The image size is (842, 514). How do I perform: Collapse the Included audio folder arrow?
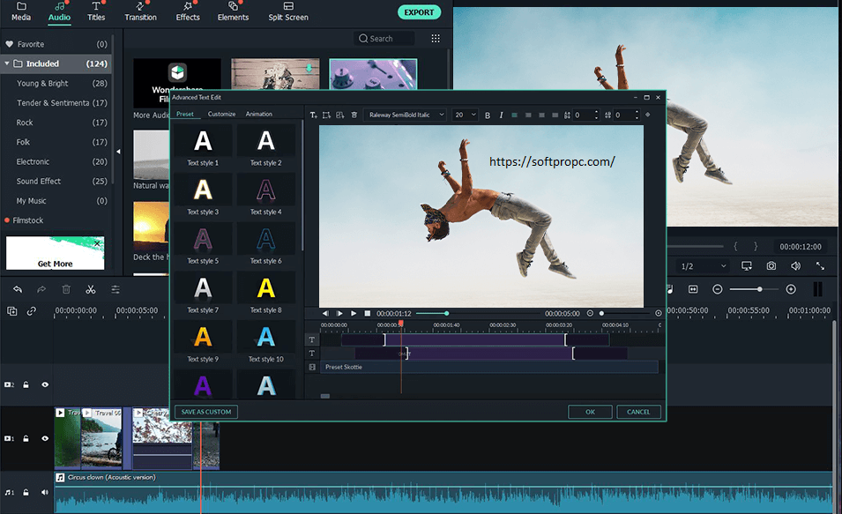7,63
